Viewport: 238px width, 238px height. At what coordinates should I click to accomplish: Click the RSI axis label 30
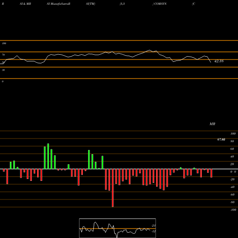tap(3, 70)
